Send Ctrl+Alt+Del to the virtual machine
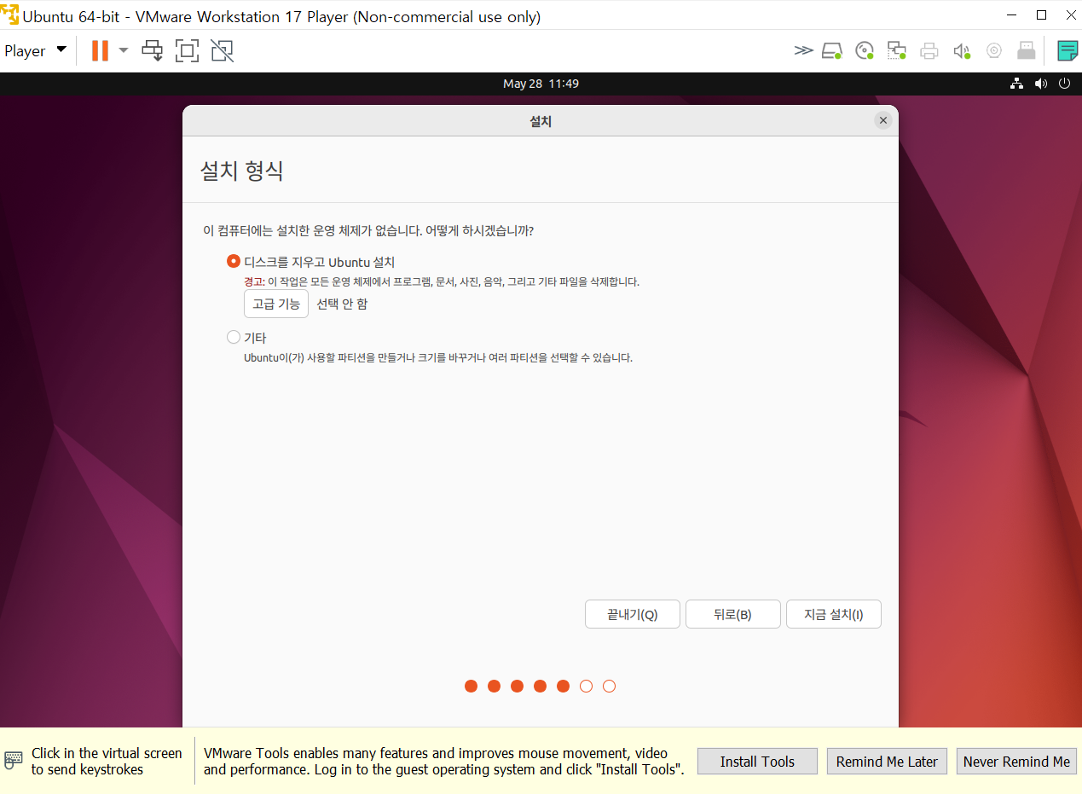 coord(153,50)
